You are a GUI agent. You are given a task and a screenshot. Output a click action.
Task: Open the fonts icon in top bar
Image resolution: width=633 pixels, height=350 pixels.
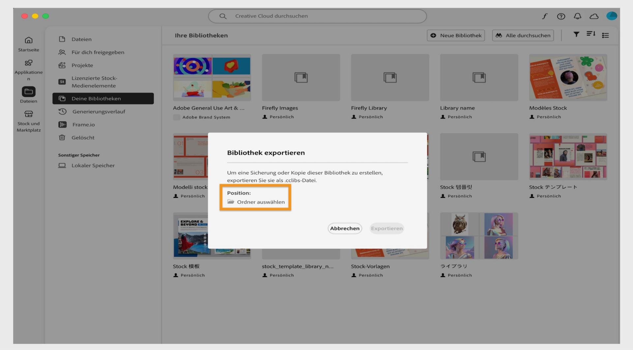(545, 16)
